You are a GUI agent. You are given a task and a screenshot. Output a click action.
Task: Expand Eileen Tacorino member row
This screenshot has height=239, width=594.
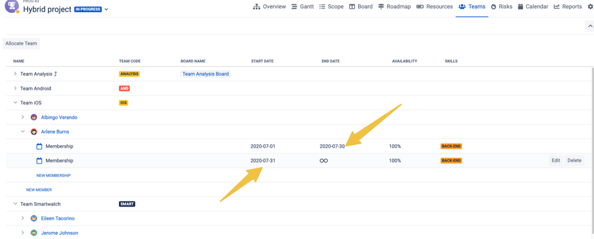tap(23, 218)
